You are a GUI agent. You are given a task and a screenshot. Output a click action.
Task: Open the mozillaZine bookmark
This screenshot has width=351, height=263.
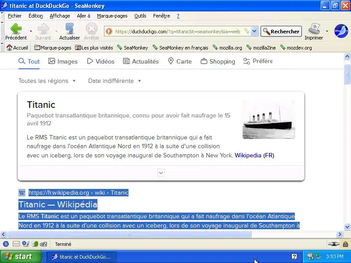click(x=261, y=48)
